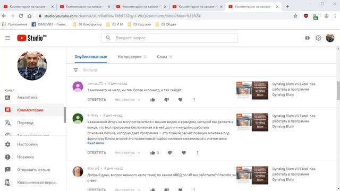Click the Отправить отзыв feedback icon
The width and height of the screenshot is (340, 191).
pos(7,170)
